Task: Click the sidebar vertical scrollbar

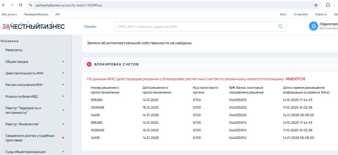Action: [x=72, y=68]
